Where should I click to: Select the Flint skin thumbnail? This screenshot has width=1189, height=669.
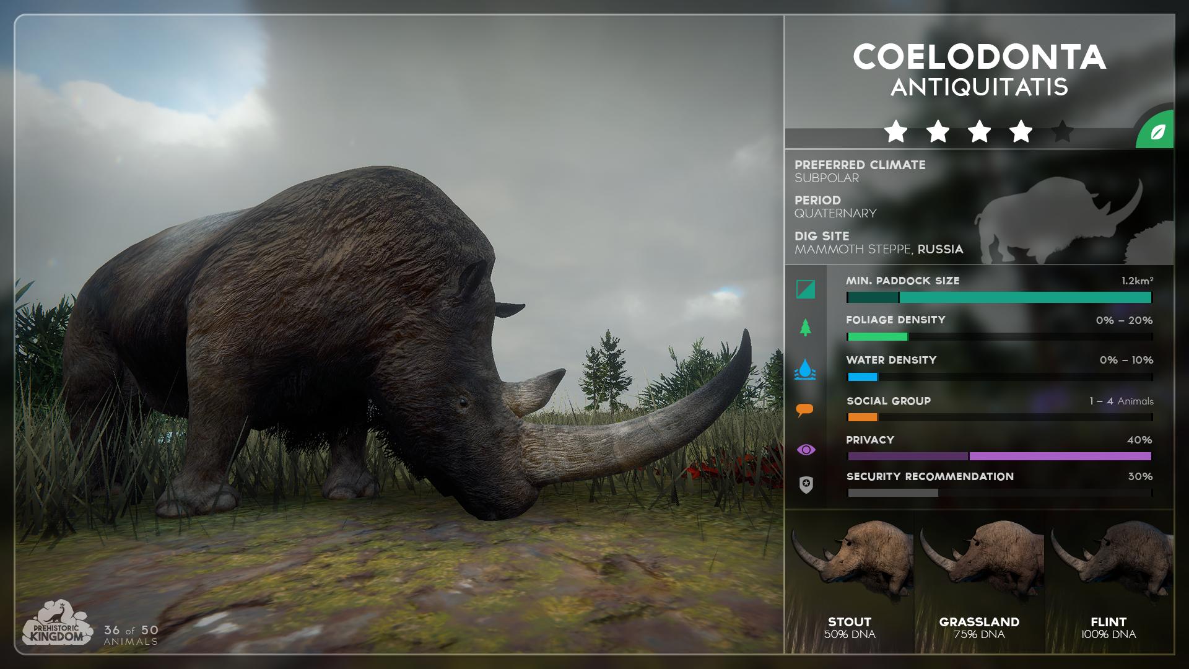pos(1109,582)
